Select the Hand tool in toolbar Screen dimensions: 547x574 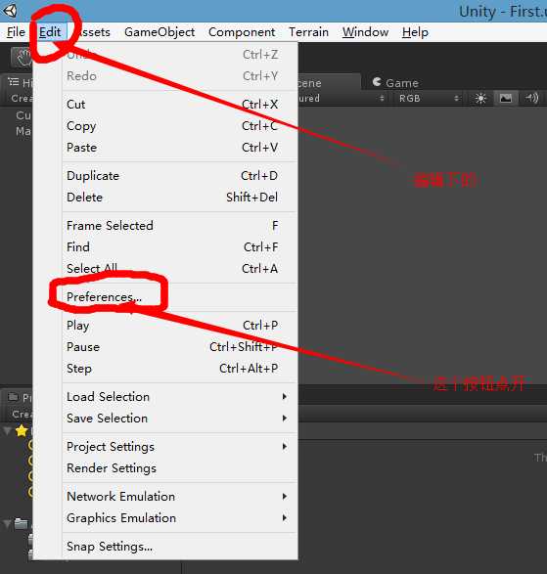click(22, 58)
